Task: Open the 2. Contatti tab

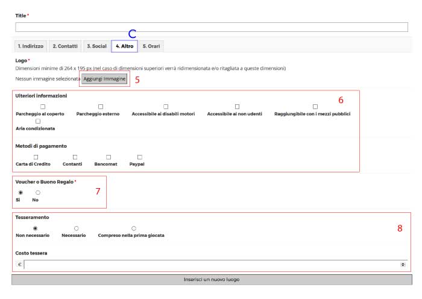Action: [65, 46]
